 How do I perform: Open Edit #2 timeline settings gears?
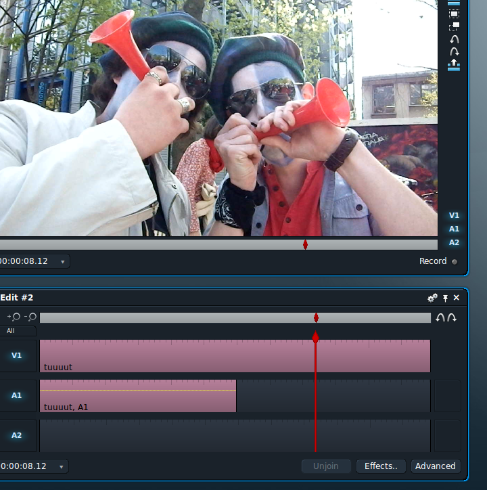click(432, 298)
